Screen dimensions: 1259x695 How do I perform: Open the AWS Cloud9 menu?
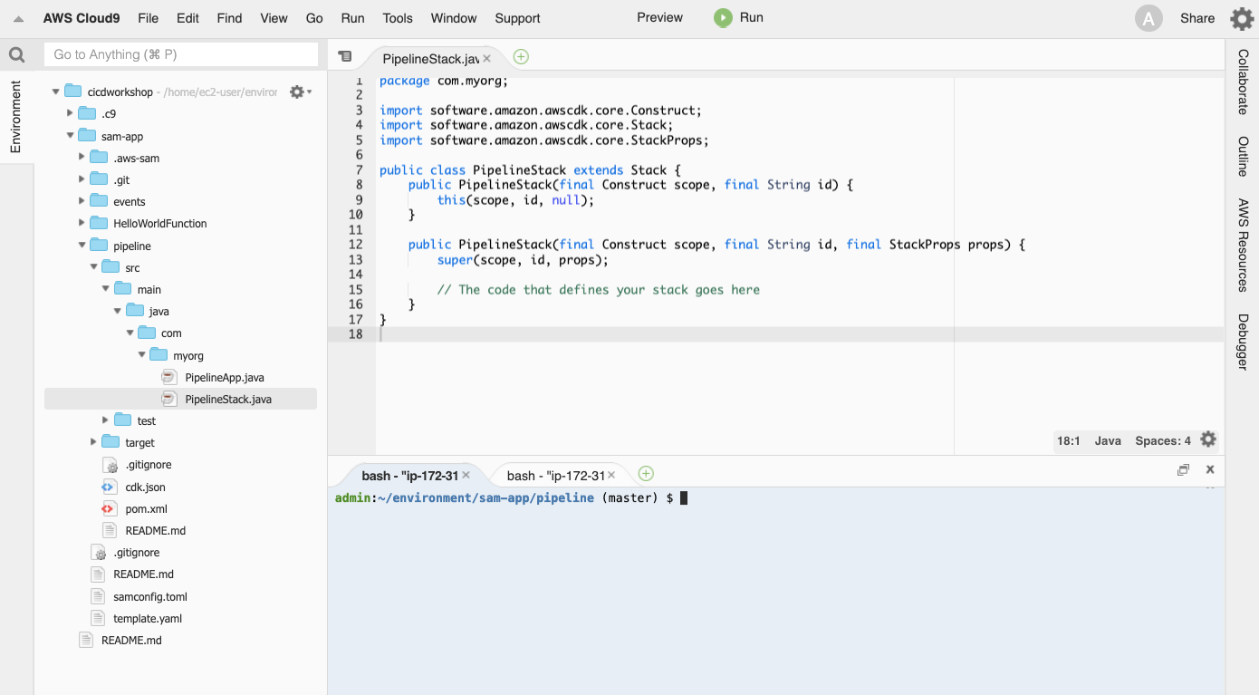[83, 18]
